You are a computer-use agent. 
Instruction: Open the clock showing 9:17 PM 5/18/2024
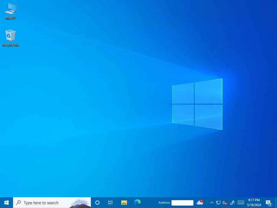pos(254,203)
